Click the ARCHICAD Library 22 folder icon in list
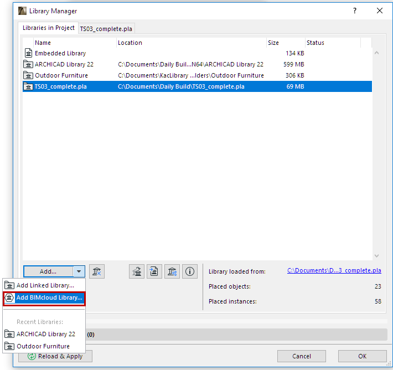393x370 pixels. click(x=28, y=64)
